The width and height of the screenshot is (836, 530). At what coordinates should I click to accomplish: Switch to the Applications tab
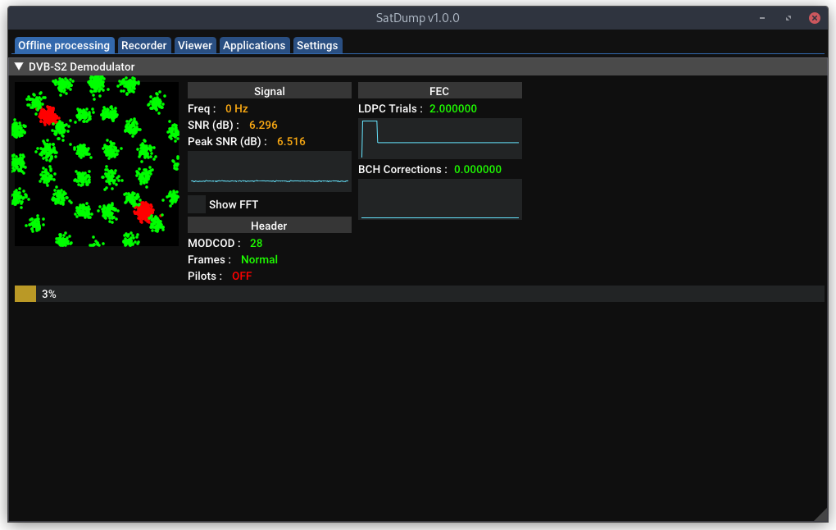pyautogui.click(x=254, y=45)
